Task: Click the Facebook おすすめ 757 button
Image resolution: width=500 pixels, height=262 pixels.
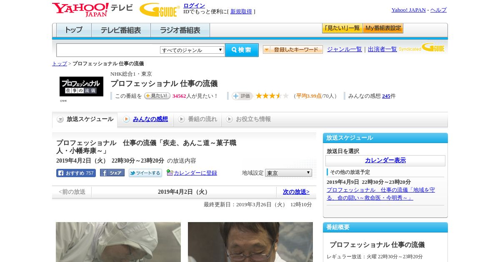Action: click(x=76, y=173)
